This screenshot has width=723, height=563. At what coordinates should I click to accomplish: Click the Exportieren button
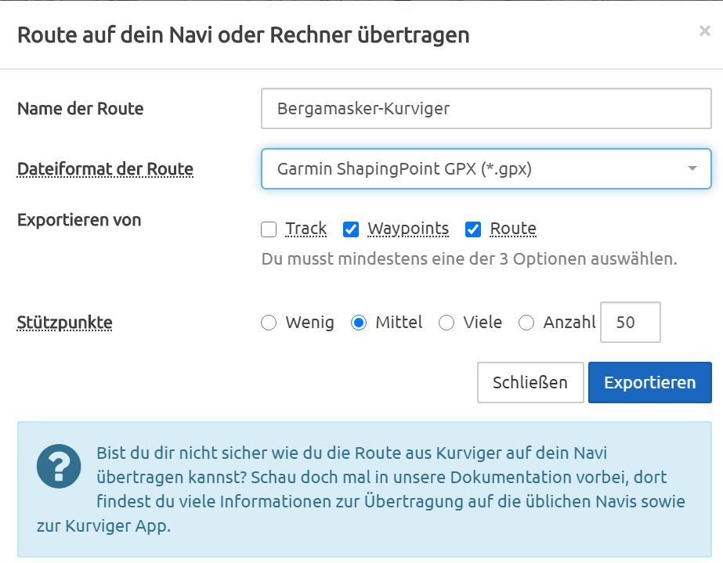(x=649, y=382)
